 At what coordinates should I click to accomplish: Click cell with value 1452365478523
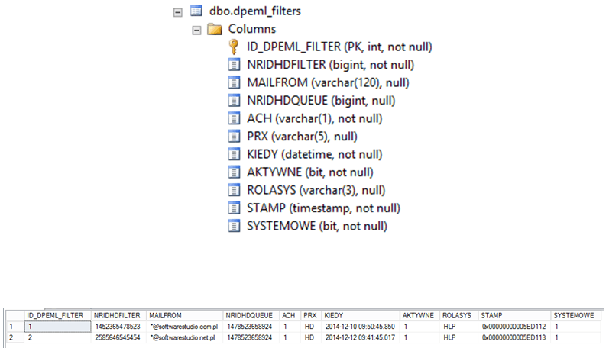pos(118,327)
